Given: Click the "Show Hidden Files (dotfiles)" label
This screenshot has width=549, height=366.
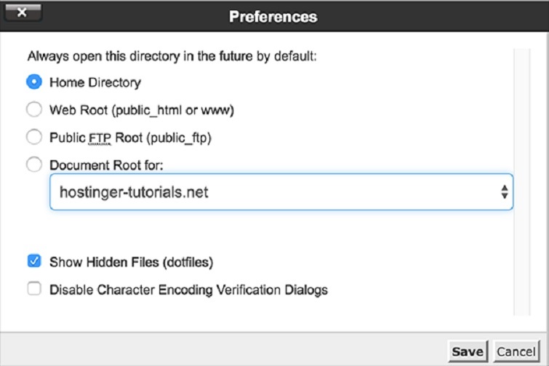Looking at the screenshot, I should 131,261.
